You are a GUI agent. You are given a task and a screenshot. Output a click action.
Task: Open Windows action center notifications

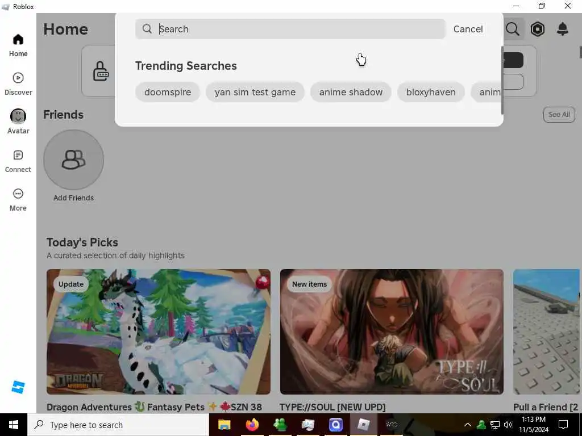[563, 425]
